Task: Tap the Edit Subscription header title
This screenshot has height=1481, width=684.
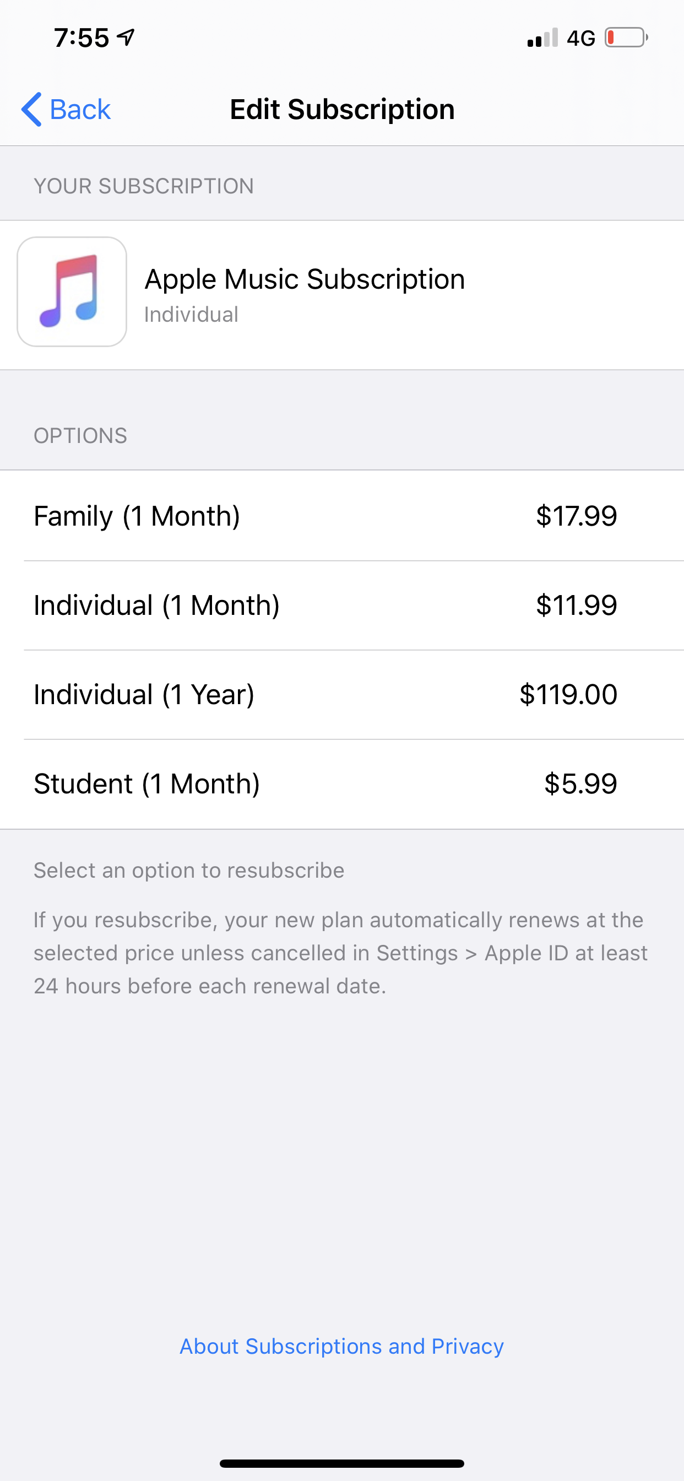Action: tap(342, 109)
